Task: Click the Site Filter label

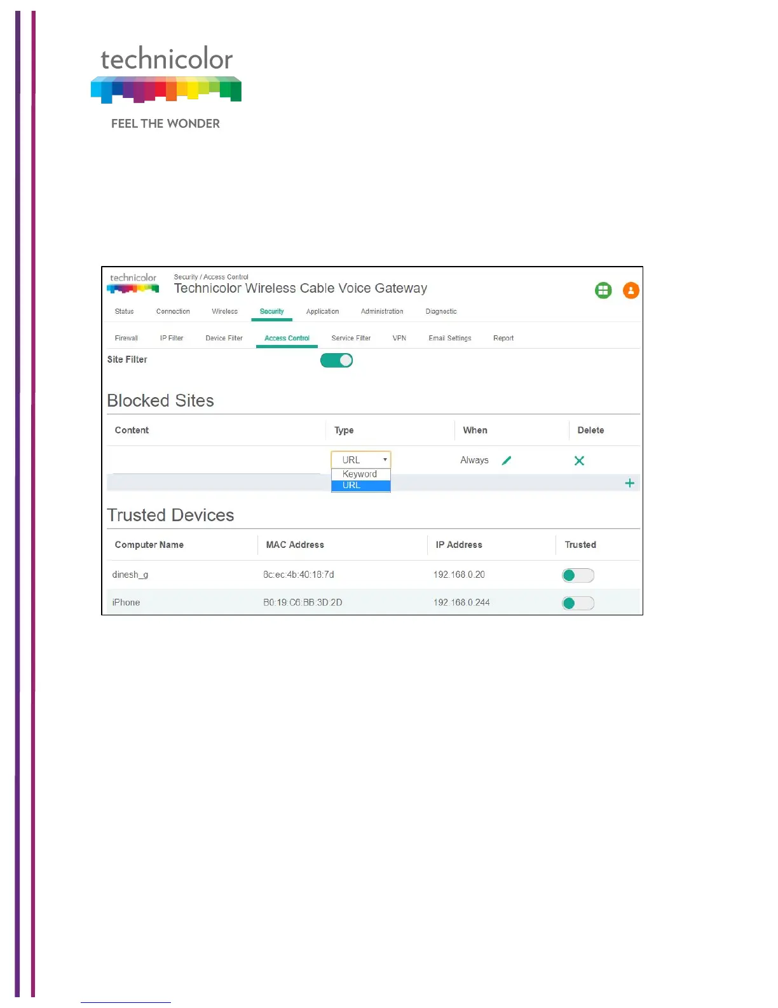Action: tap(127, 360)
